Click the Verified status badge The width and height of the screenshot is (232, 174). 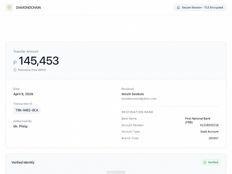pos(211,162)
